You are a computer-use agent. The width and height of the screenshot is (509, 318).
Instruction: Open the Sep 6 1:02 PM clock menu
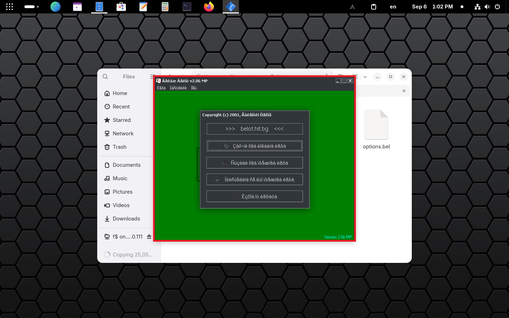pyautogui.click(x=433, y=7)
